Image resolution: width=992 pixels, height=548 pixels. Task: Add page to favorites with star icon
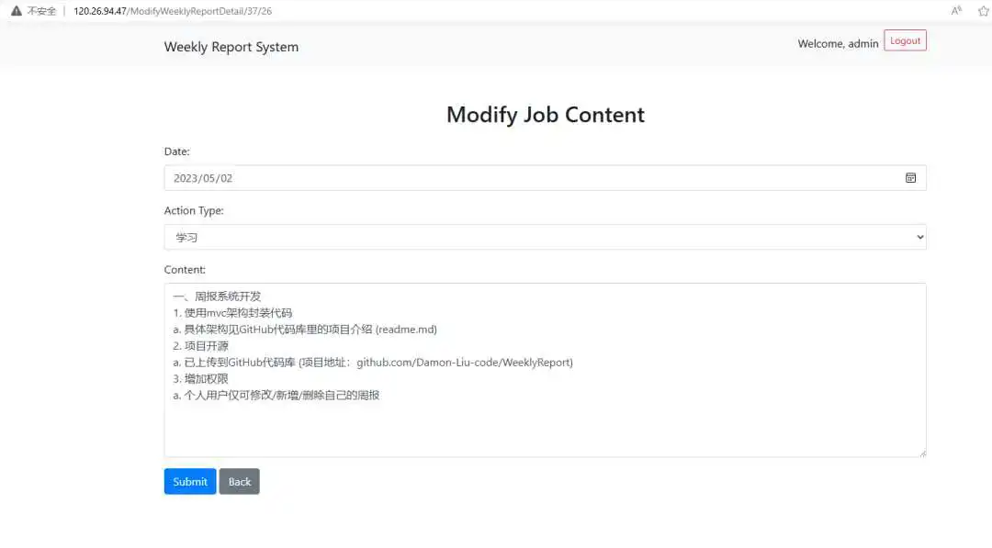point(984,11)
